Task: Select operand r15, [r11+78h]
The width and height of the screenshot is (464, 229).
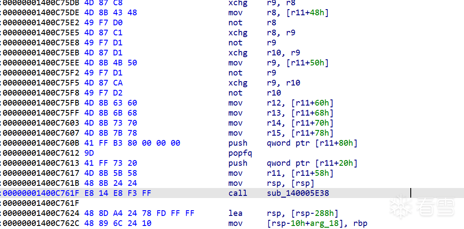Action: click(300, 133)
